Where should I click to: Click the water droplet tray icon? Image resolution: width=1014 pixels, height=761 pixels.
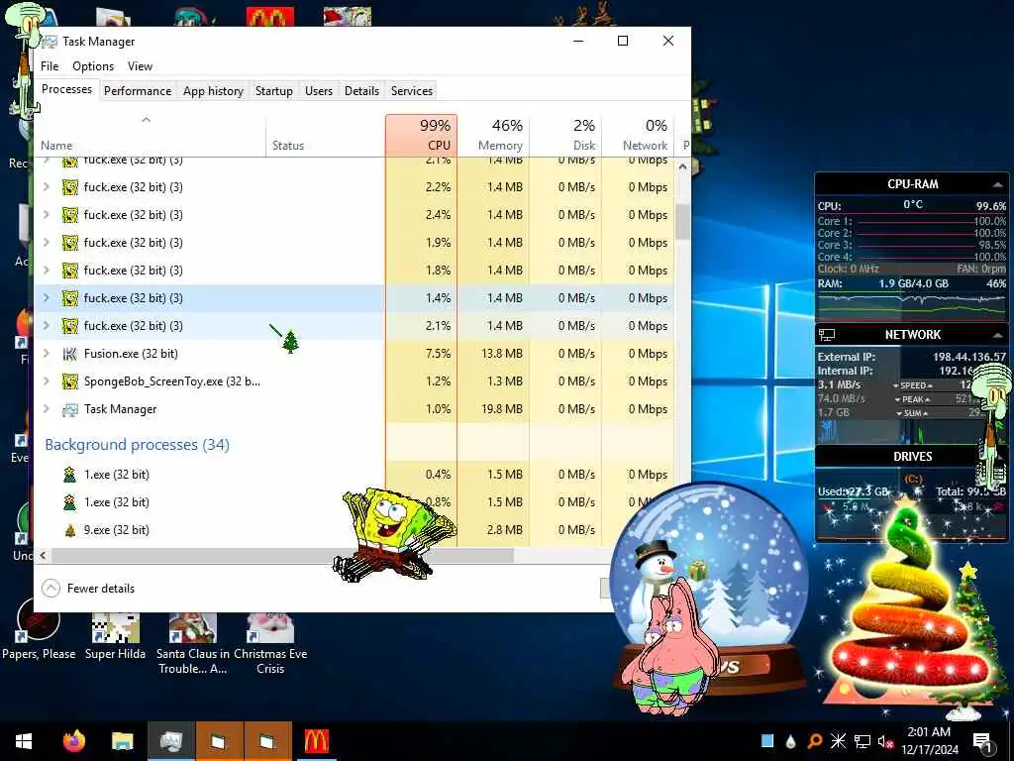pyautogui.click(x=790, y=741)
